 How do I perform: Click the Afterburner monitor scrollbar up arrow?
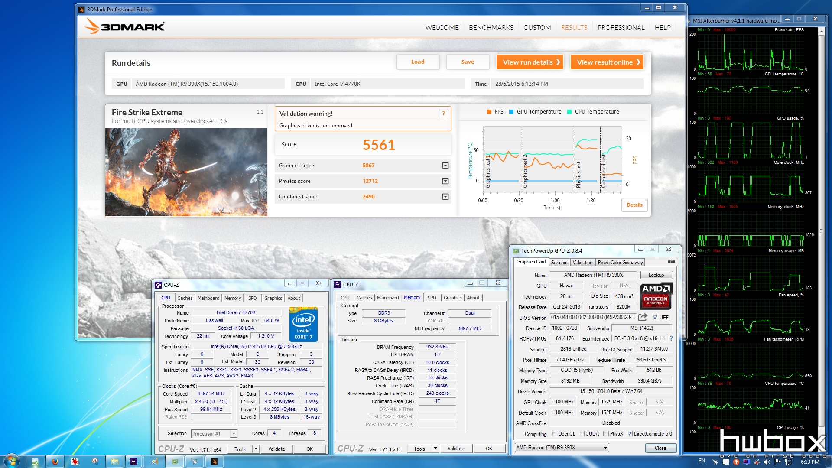pyautogui.click(x=821, y=31)
